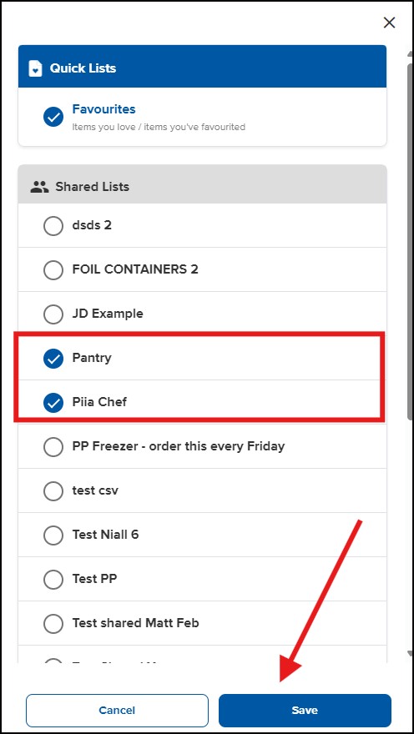Tick the JD Example list circle
The height and width of the screenshot is (734, 414).
[53, 314]
